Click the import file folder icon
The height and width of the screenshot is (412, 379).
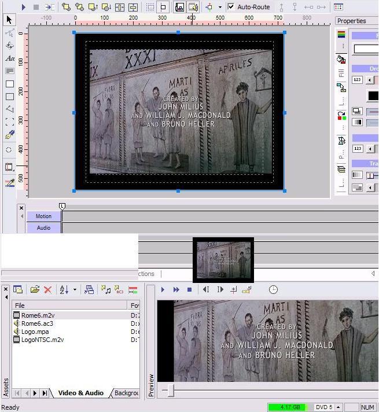coord(35,289)
